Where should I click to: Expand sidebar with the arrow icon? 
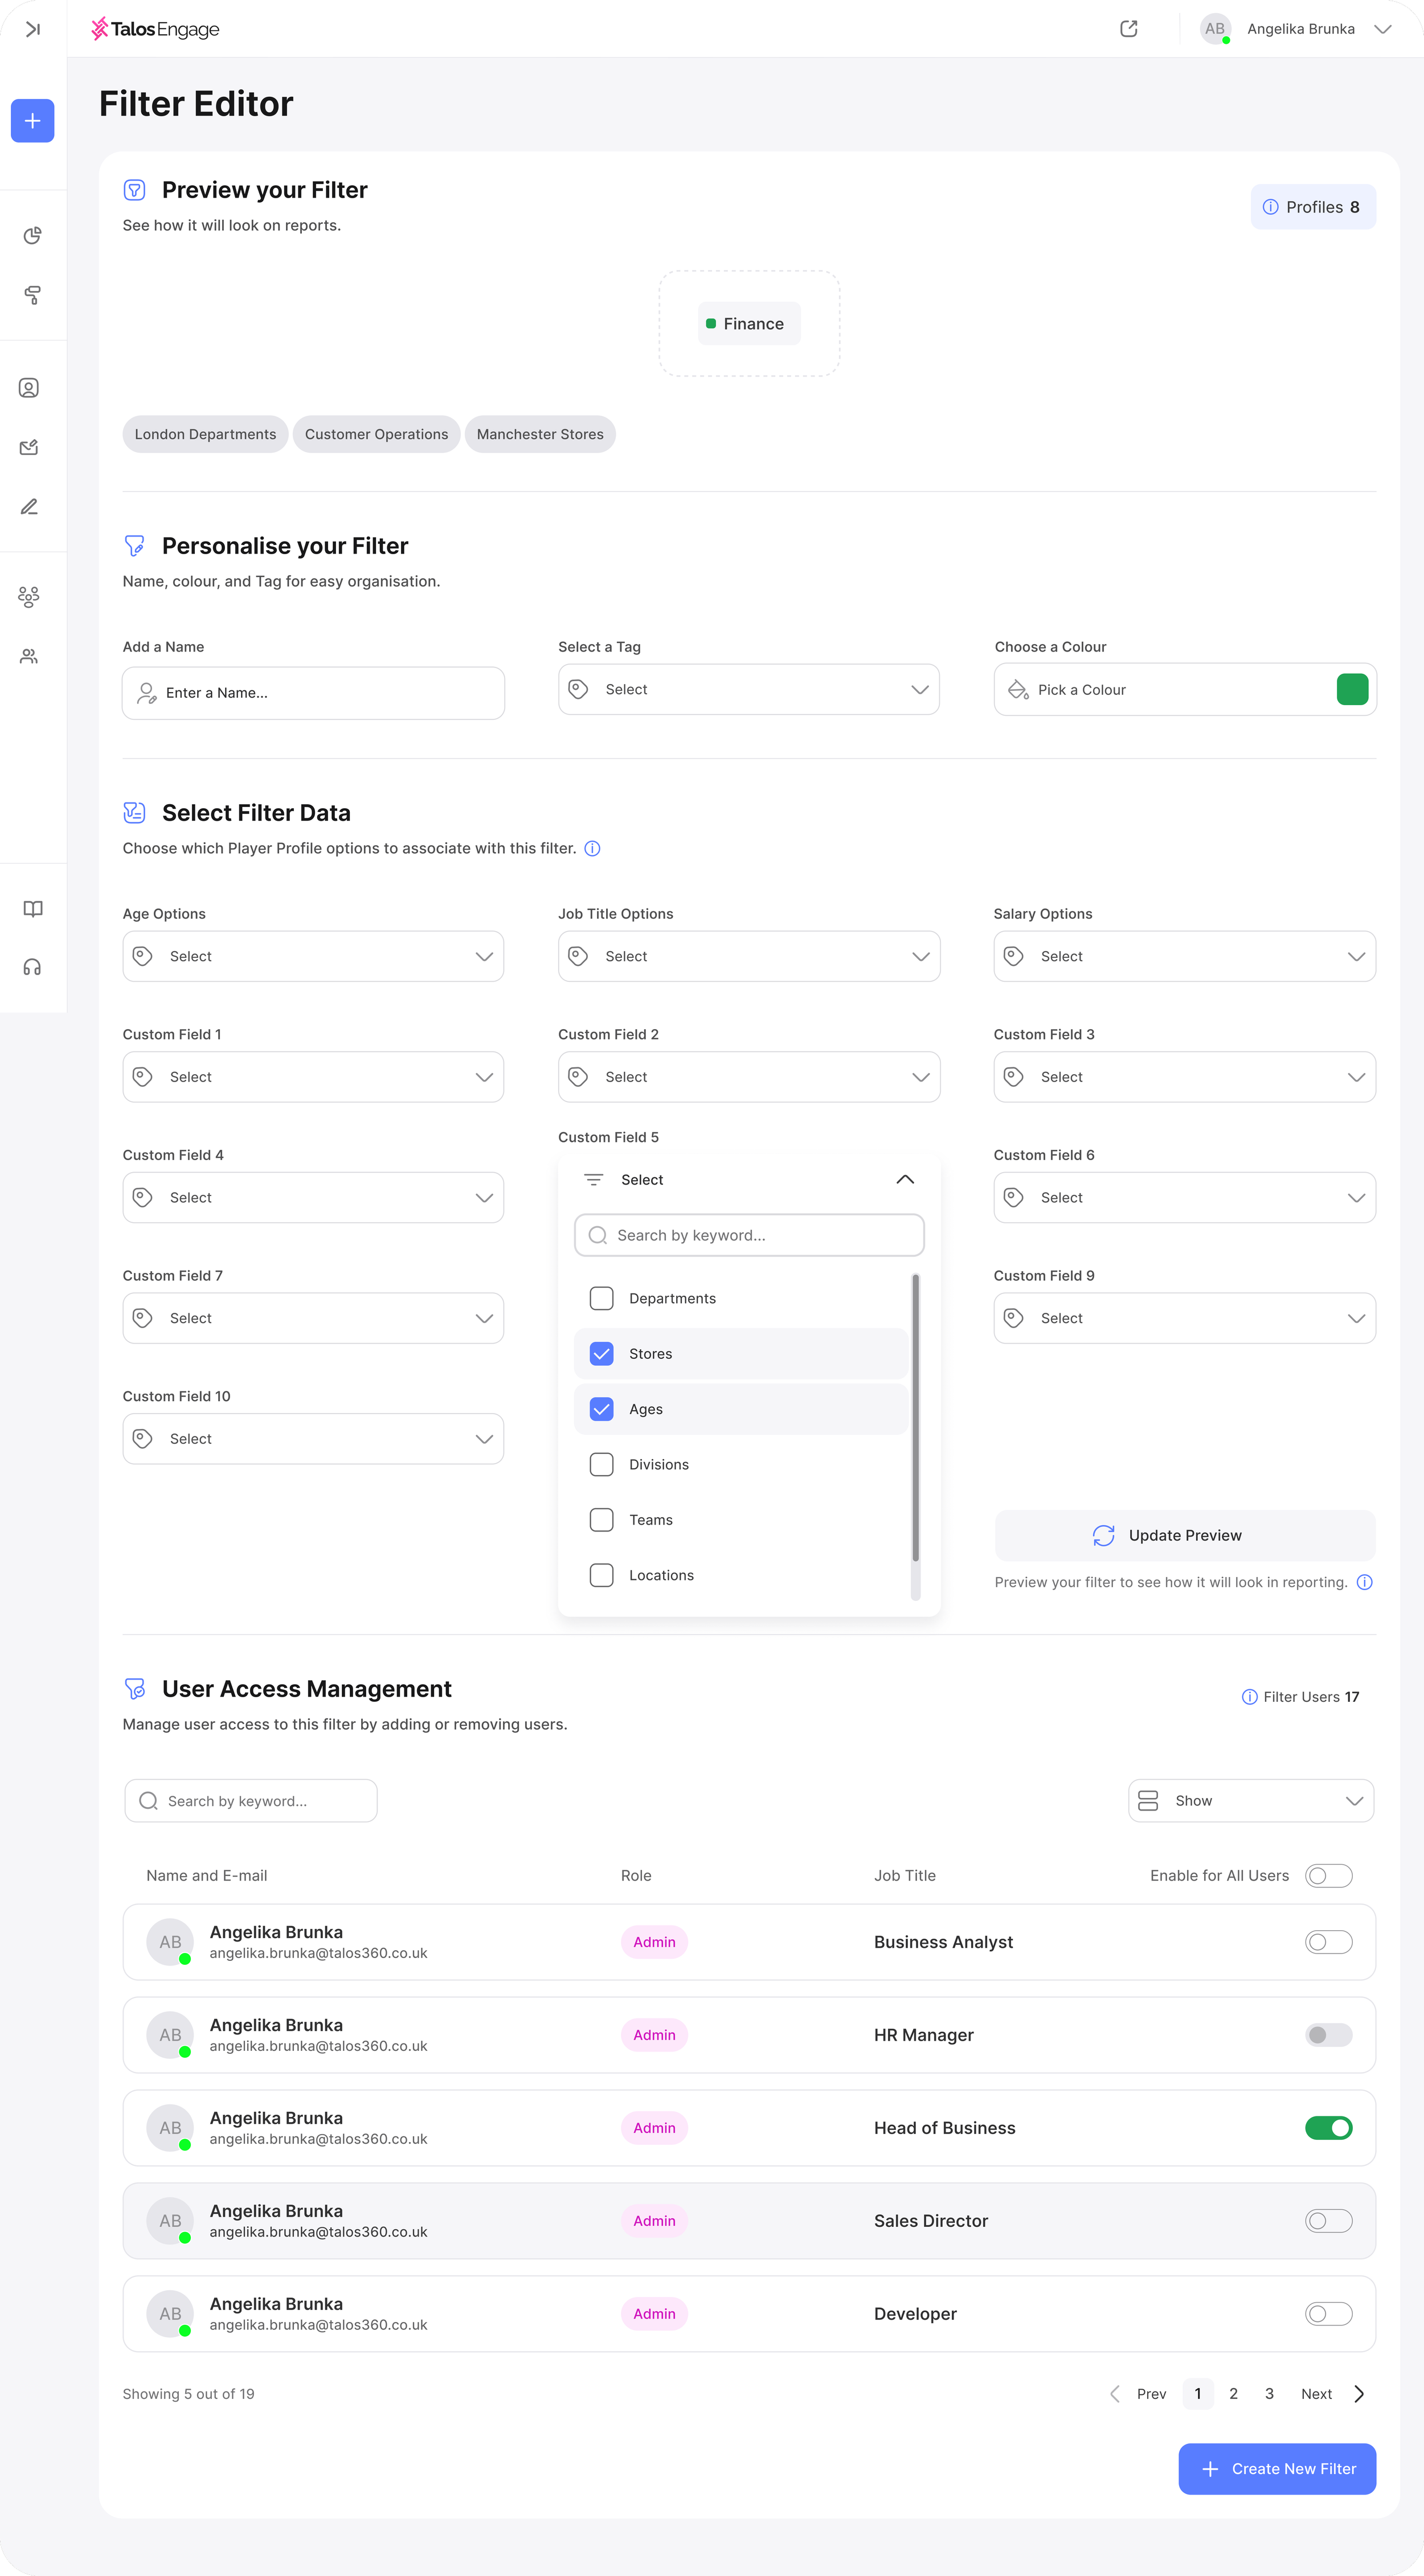32,29
